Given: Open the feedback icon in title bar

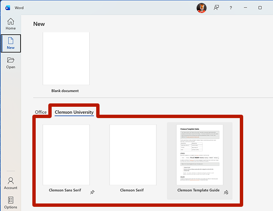Looking at the screenshot, I should [x=216, y=8].
